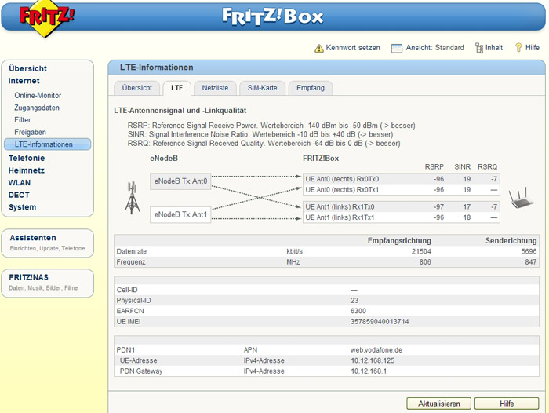The height and width of the screenshot is (413, 549).
Task: Click the eNodeB Tx Ant1 box
Action: coord(180,214)
